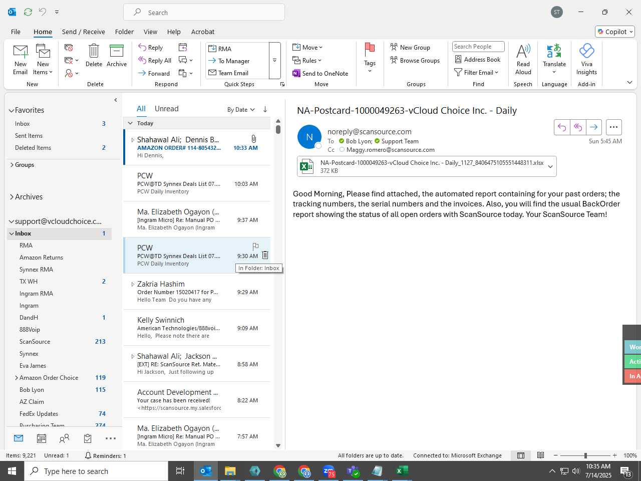Viewport: 641px width, 481px height.
Task: Click Forward in the Respond group
Action: click(154, 73)
